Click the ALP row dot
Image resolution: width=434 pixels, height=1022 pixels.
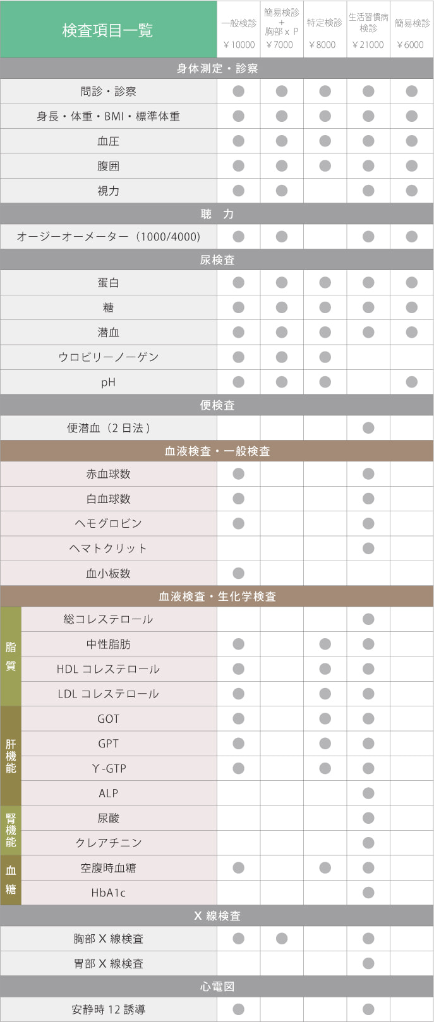pyautogui.click(x=368, y=793)
